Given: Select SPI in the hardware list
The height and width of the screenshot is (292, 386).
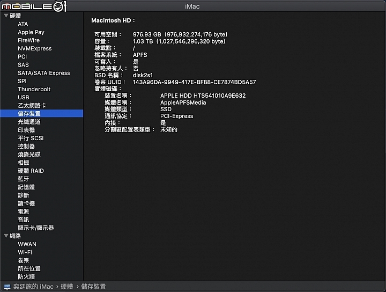Looking at the screenshot, I should 22,81.
